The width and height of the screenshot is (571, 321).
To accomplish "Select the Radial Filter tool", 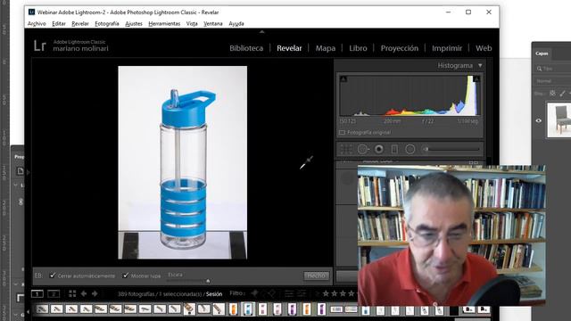I will click(x=410, y=149).
